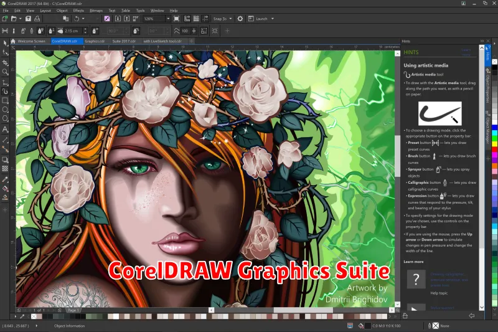Enable Preset mode on property bar
The height and width of the screenshot is (332, 498).
click(5, 31)
